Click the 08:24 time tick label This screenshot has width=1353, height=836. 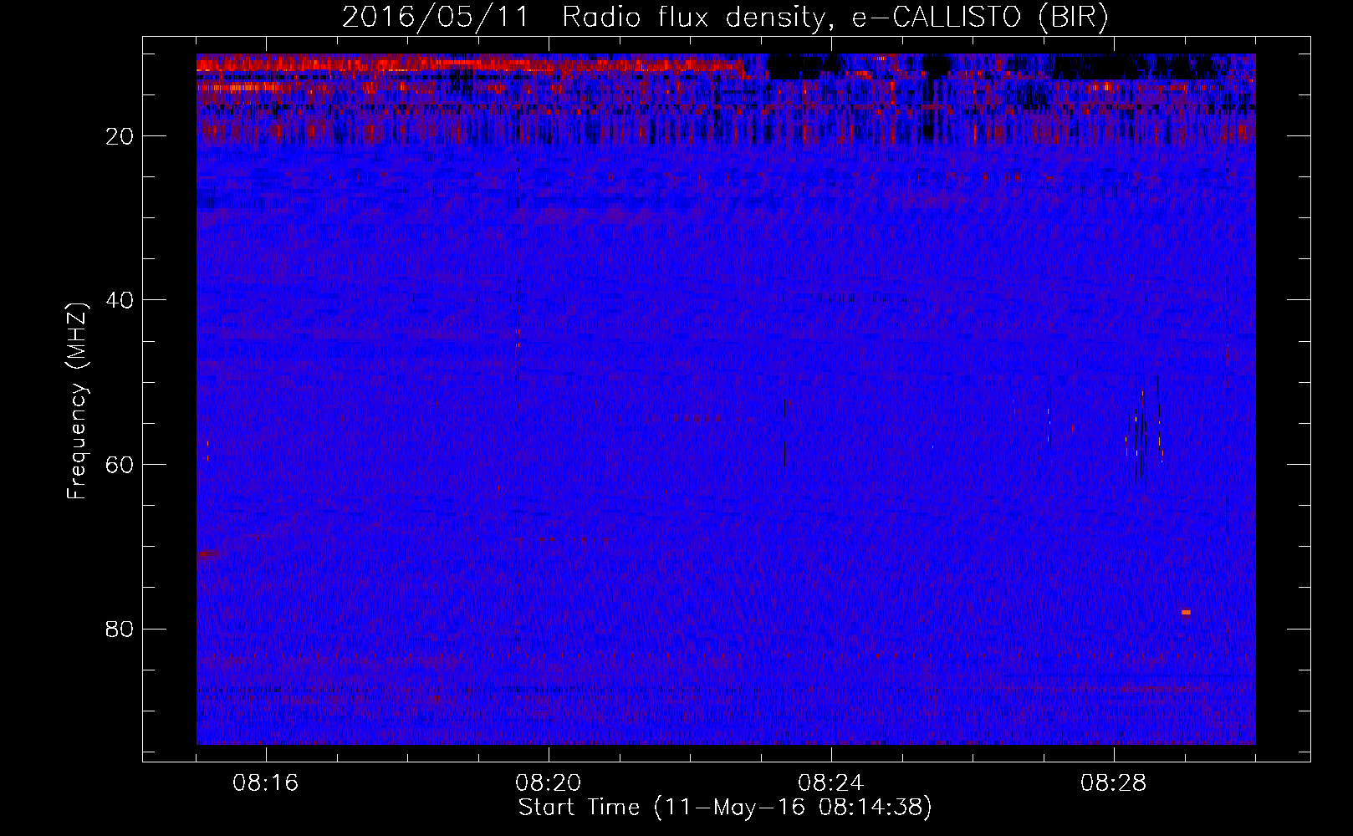[x=831, y=783]
